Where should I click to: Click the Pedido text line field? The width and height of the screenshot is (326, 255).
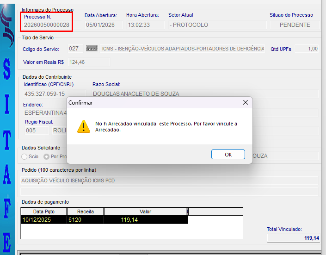click(169, 180)
